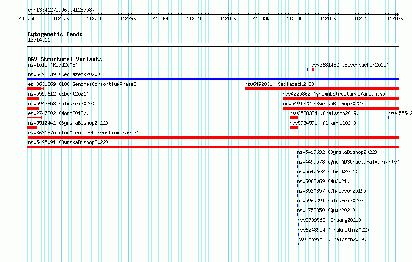This screenshot has width=412, height=262.
Task: Open the nsv5647602 (Ebert2021) label
Action: click(327, 171)
